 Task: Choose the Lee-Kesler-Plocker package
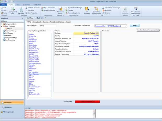(35, 63)
